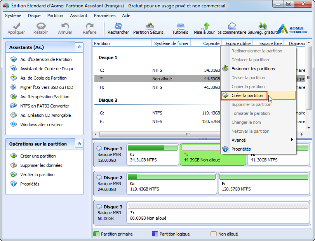
Task: Open the Système menu
Action: (x=13, y=16)
